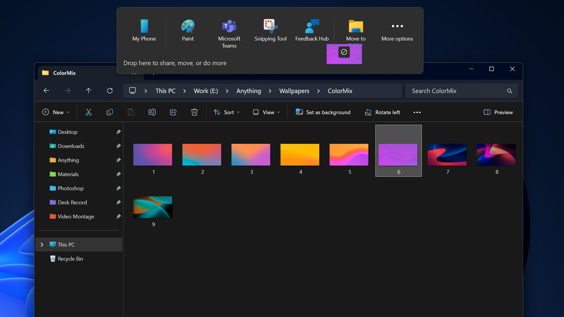Open the Sort dropdown
Screen dimensions: 564x317
(x=226, y=112)
